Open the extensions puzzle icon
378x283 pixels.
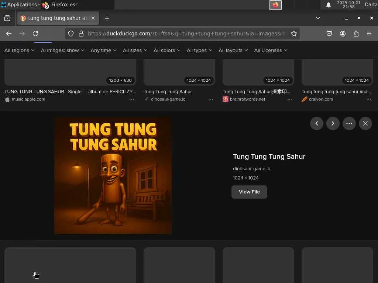(356, 34)
